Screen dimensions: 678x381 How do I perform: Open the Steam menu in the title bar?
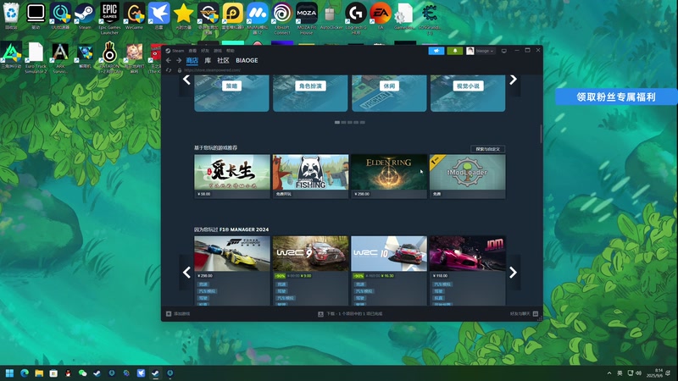(175, 51)
